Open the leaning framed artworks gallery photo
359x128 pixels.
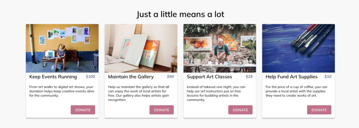pyautogui.click(x=141, y=48)
